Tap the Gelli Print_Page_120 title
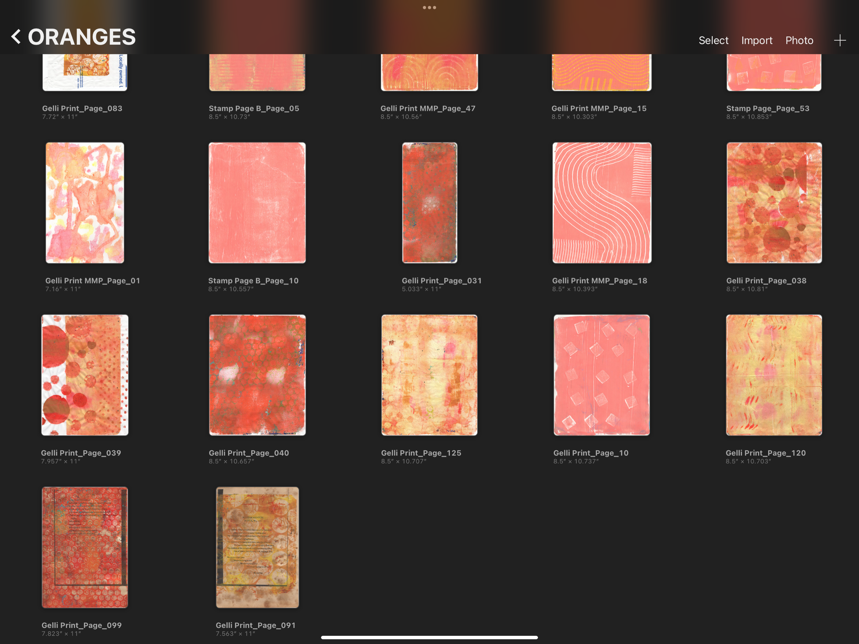Screen dimensions: 859x644 (x=766, y=453)
